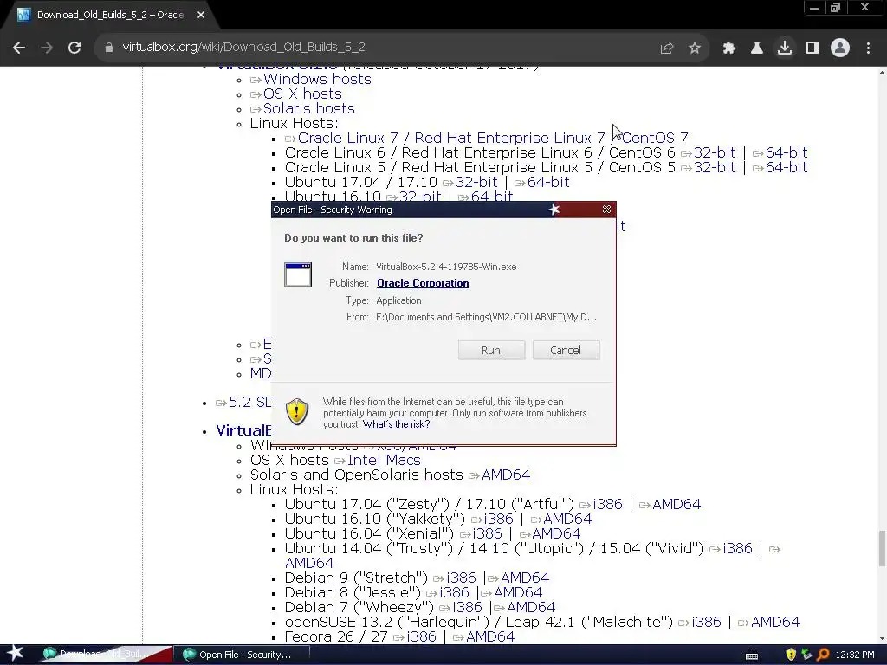887x665 pixels.
Task: Open Debian 7 Wheezy i386 link
Action: [x=467, y=607]
